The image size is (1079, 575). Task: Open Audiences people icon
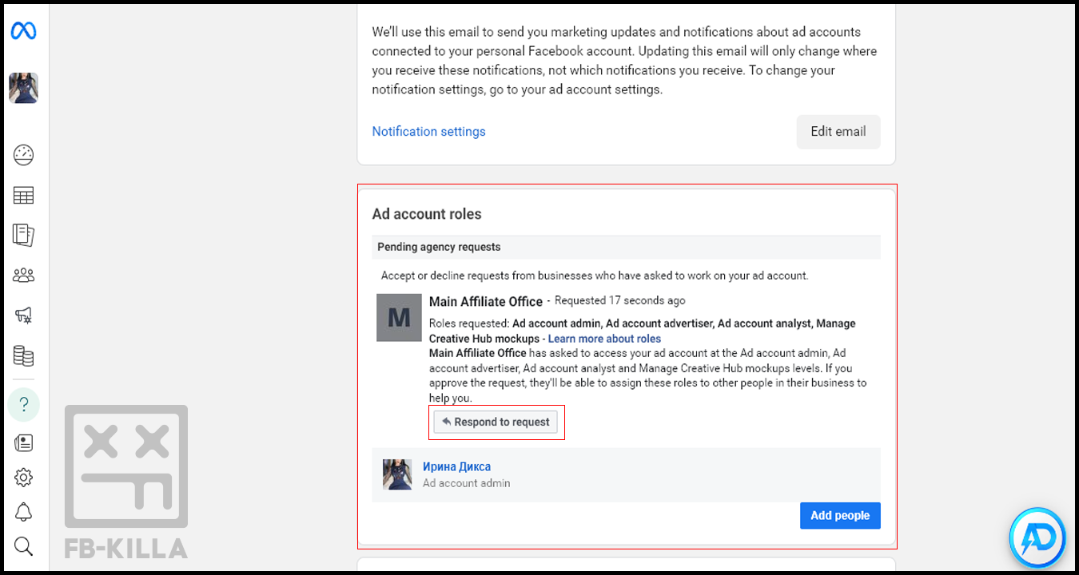click(23, 276)
